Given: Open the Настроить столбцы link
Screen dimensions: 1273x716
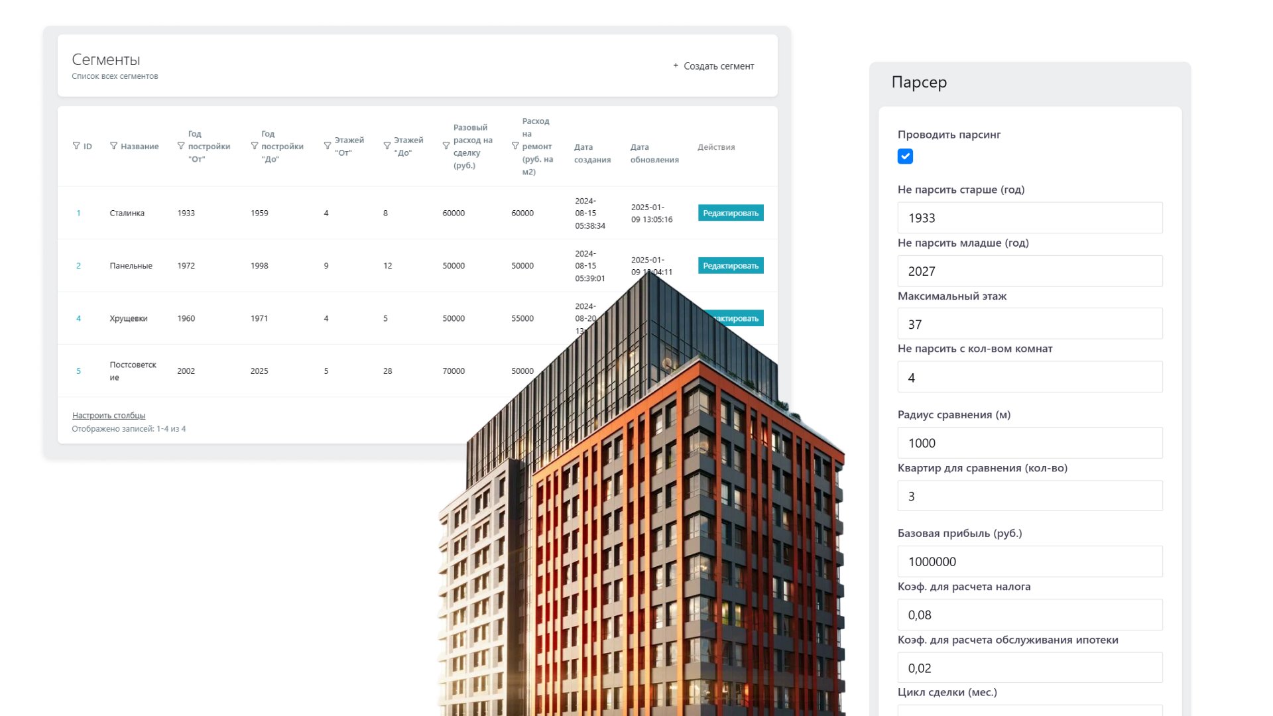Looking at the screenshot, I should (109, 416).
